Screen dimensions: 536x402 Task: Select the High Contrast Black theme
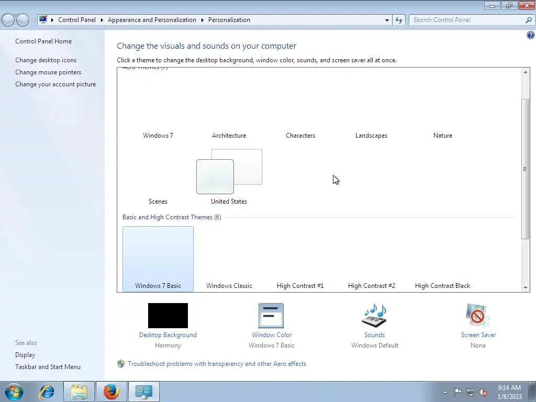coord(443,259)
